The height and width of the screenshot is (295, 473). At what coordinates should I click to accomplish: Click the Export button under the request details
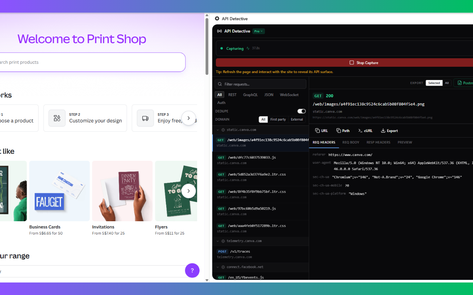click(x=389, y=131)
